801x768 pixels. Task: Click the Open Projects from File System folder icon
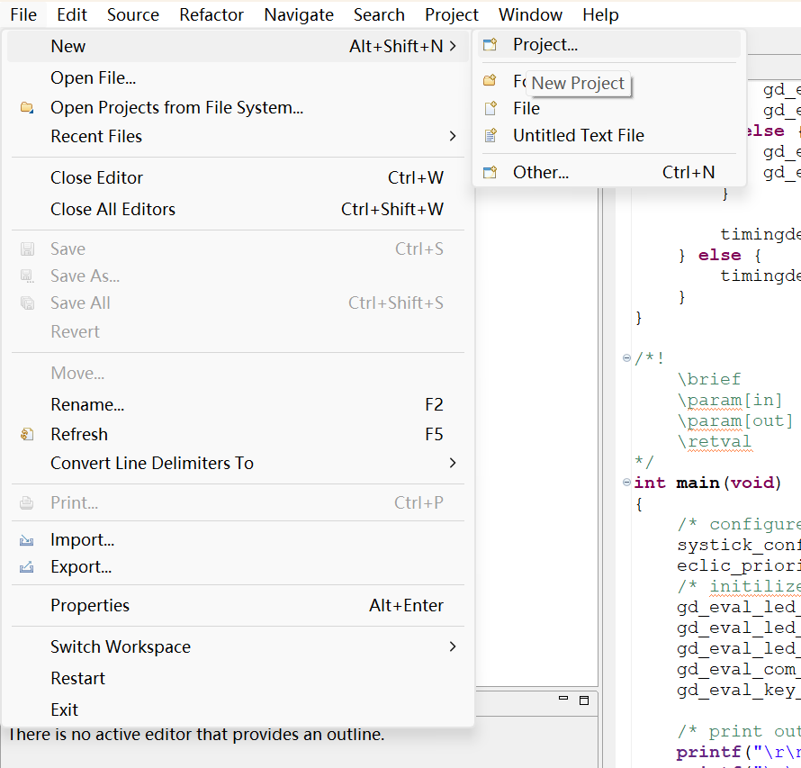27,108
